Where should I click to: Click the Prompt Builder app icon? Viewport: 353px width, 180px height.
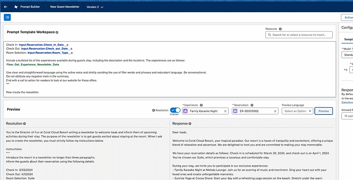pos(16,7)
